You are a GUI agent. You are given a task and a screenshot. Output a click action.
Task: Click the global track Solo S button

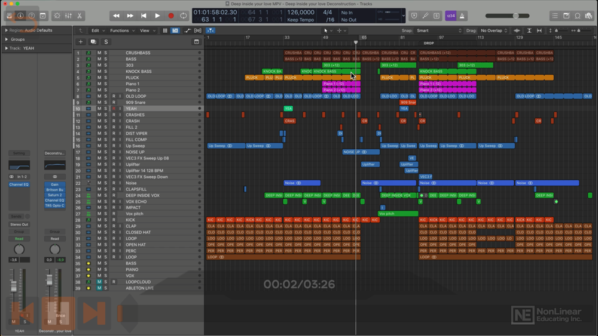point(106,42)
